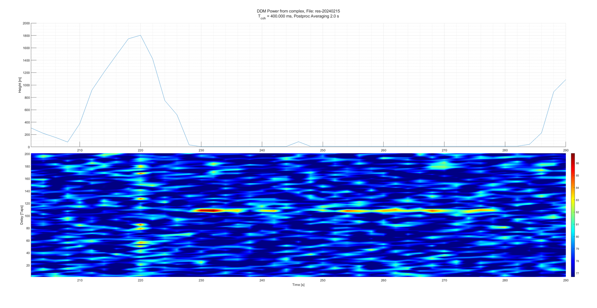
Task: Click the 83 label on the colorbar
Action: point(578,200)
